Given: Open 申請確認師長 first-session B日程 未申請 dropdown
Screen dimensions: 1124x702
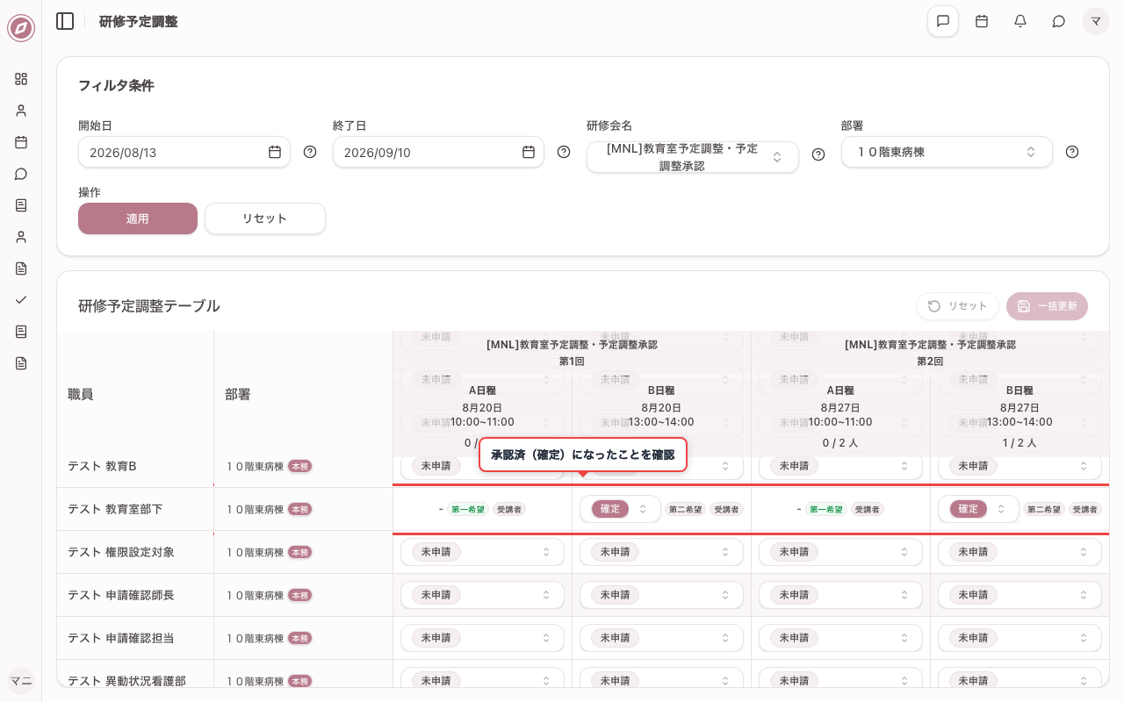Looking at the screenshot, I should pos(661,595).
